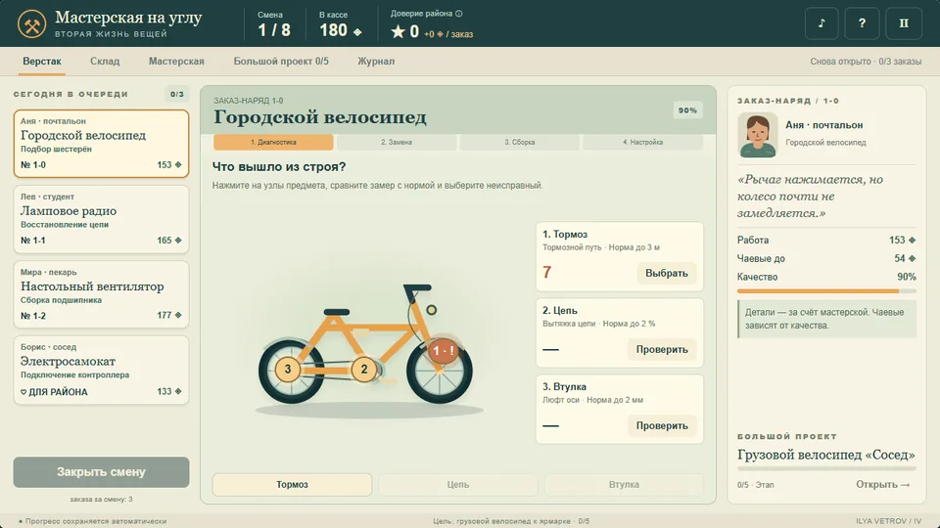Choose the Втулка answer button at bottom

pyautogui.click(x=624, y=484)
